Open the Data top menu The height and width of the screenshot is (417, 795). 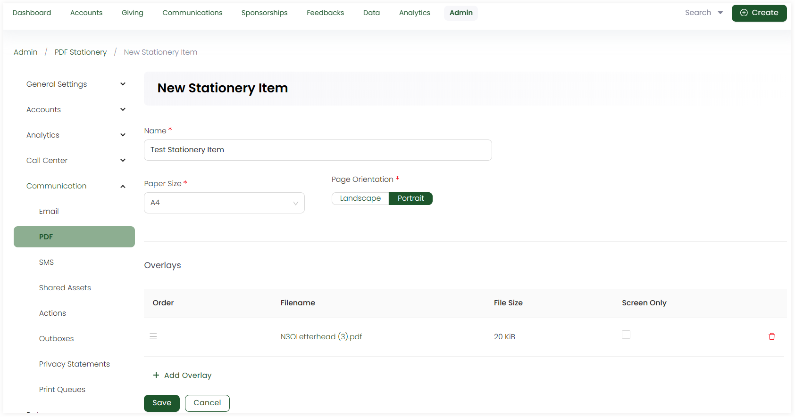tap(371, 13)
